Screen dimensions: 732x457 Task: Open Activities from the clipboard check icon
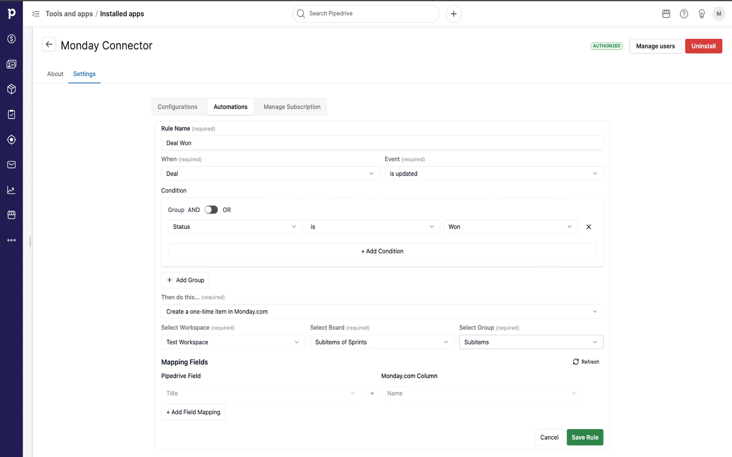tap(11, 114)
